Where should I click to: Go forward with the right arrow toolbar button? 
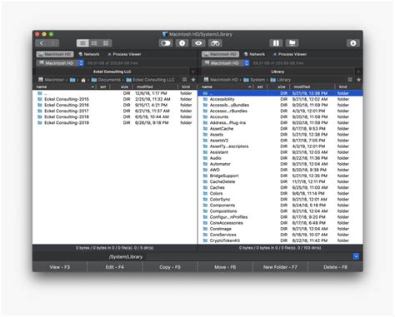coord(53,43)
